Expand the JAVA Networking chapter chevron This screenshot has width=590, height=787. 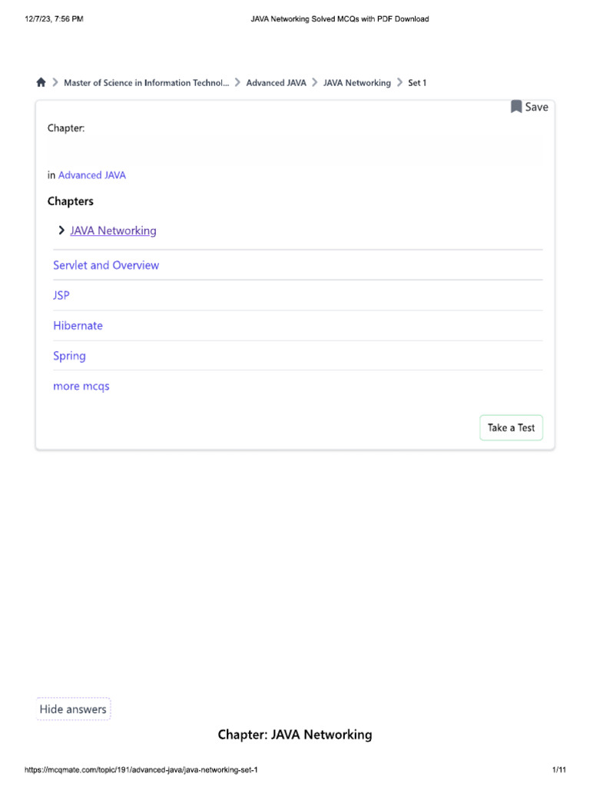point(61,230)
